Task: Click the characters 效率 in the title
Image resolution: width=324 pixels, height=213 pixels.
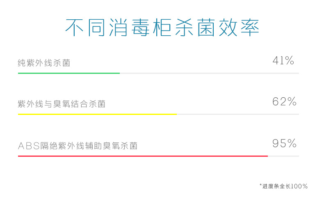Action: [239, 27]
